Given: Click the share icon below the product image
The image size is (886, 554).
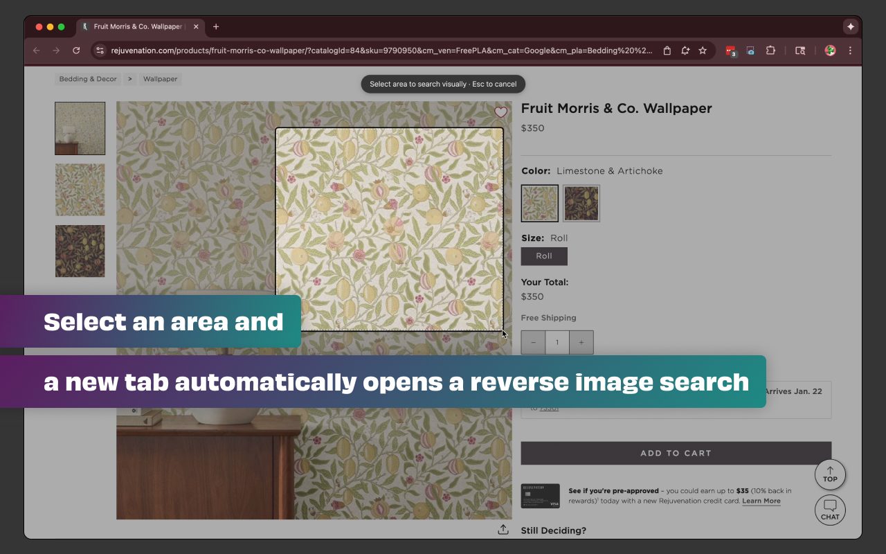Looking at the screenshot, I should point(503,530).
